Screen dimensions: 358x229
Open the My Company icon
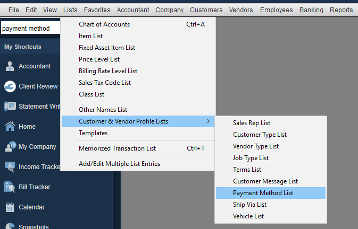pos(10,147)
